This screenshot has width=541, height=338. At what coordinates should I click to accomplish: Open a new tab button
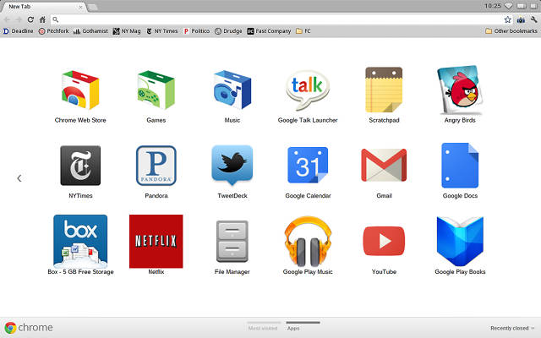92,7
